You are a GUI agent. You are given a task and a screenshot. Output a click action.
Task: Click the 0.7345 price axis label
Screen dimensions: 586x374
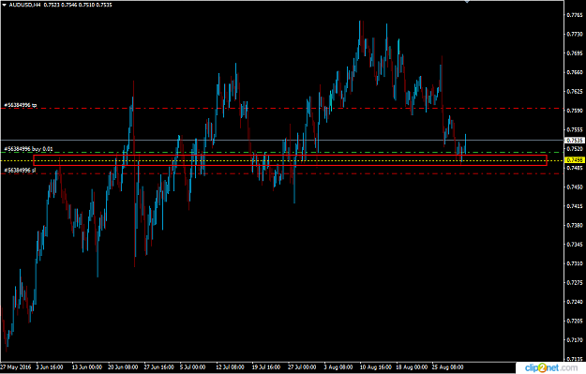(575, 245)
